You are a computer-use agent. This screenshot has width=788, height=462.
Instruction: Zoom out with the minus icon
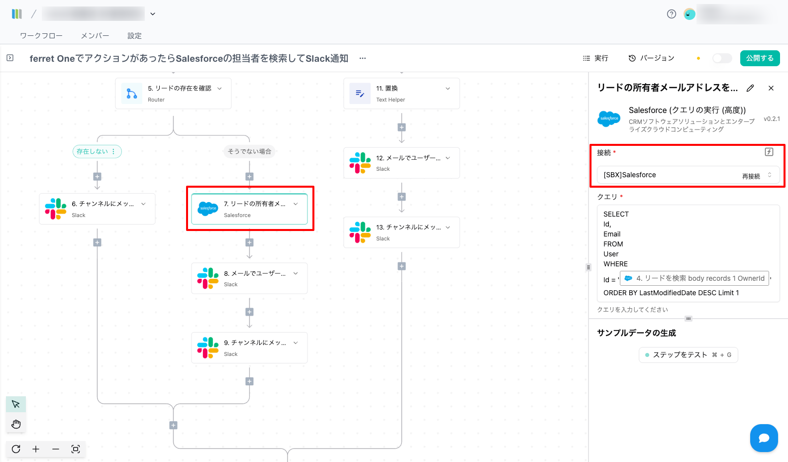pyautogui.click(x=56, y=449)
